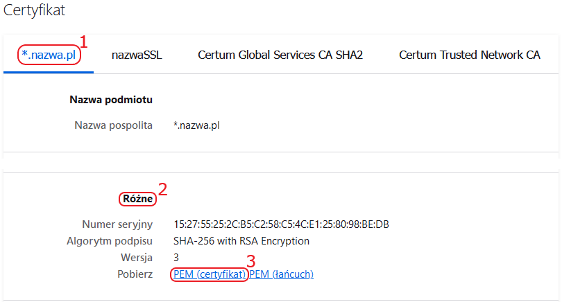Screen dimensions: 562x302
Task: Click the *.nazwa.pl common name value
Action: tap(196, 125)
